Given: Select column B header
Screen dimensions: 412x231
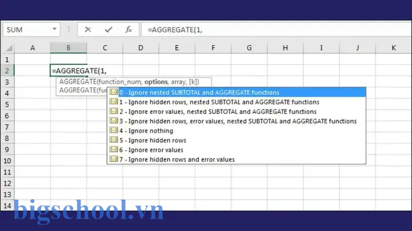Looking at the screenshot, I should [x=68, y=48].
